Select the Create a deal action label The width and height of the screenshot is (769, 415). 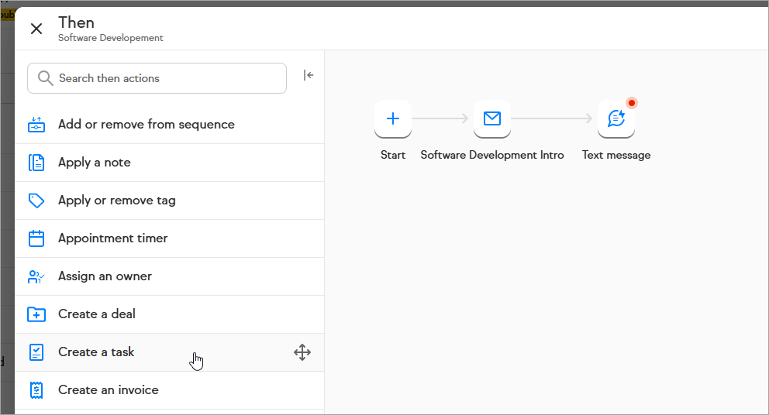tap(97, 314)
